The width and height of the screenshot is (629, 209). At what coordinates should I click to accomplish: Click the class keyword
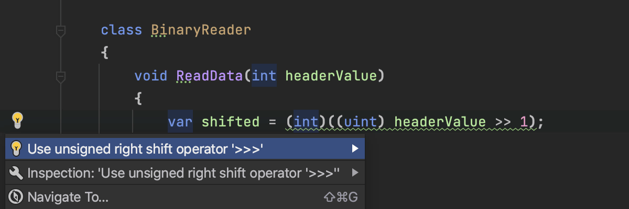click(x=122, y=30)
